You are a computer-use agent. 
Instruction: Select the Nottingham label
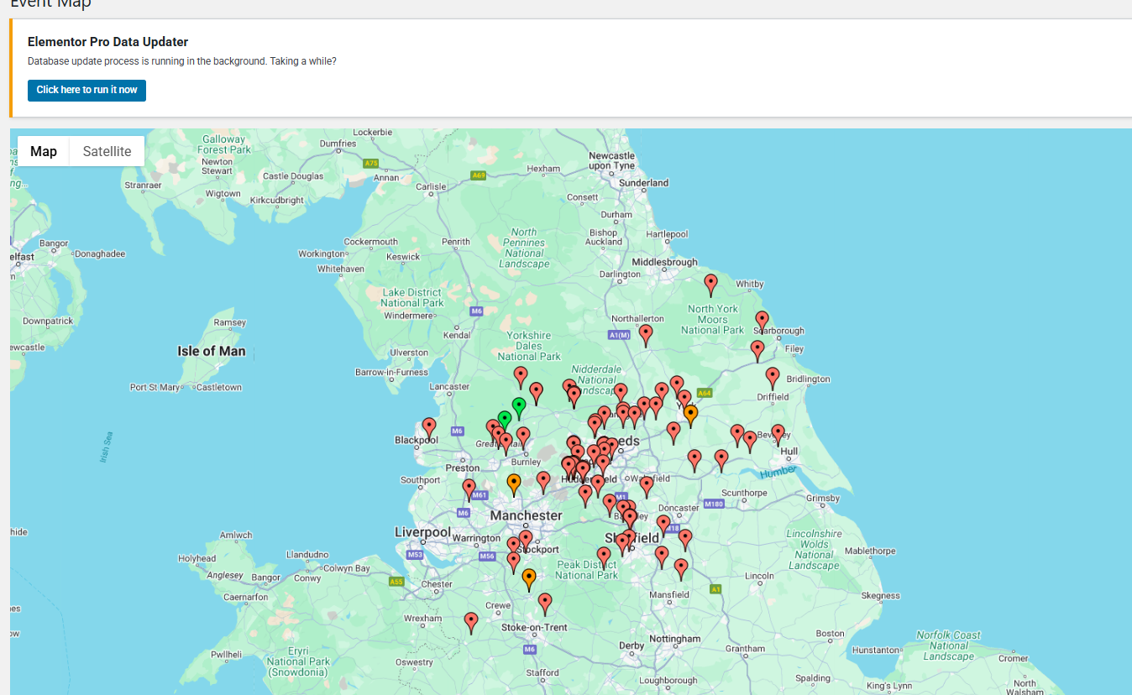pyautogui.click(x=674, y=639)
